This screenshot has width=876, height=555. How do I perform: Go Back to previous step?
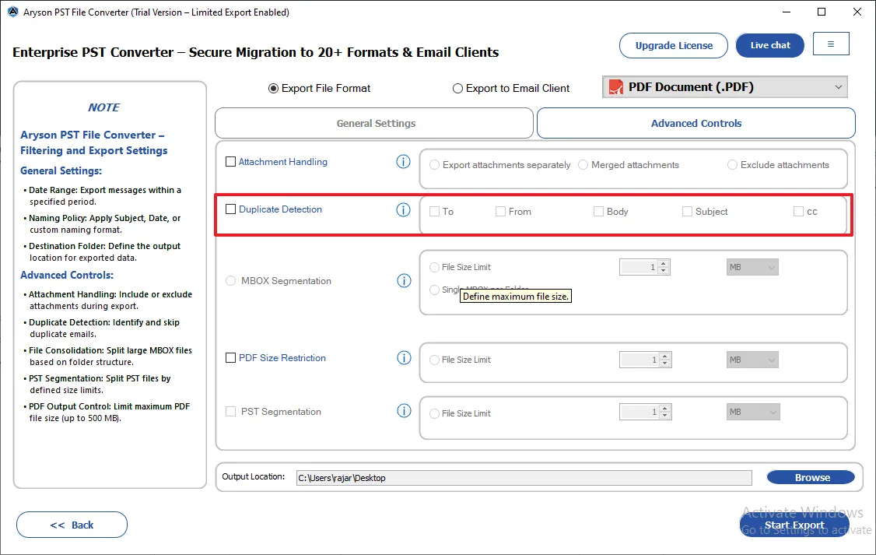point(72,525)
